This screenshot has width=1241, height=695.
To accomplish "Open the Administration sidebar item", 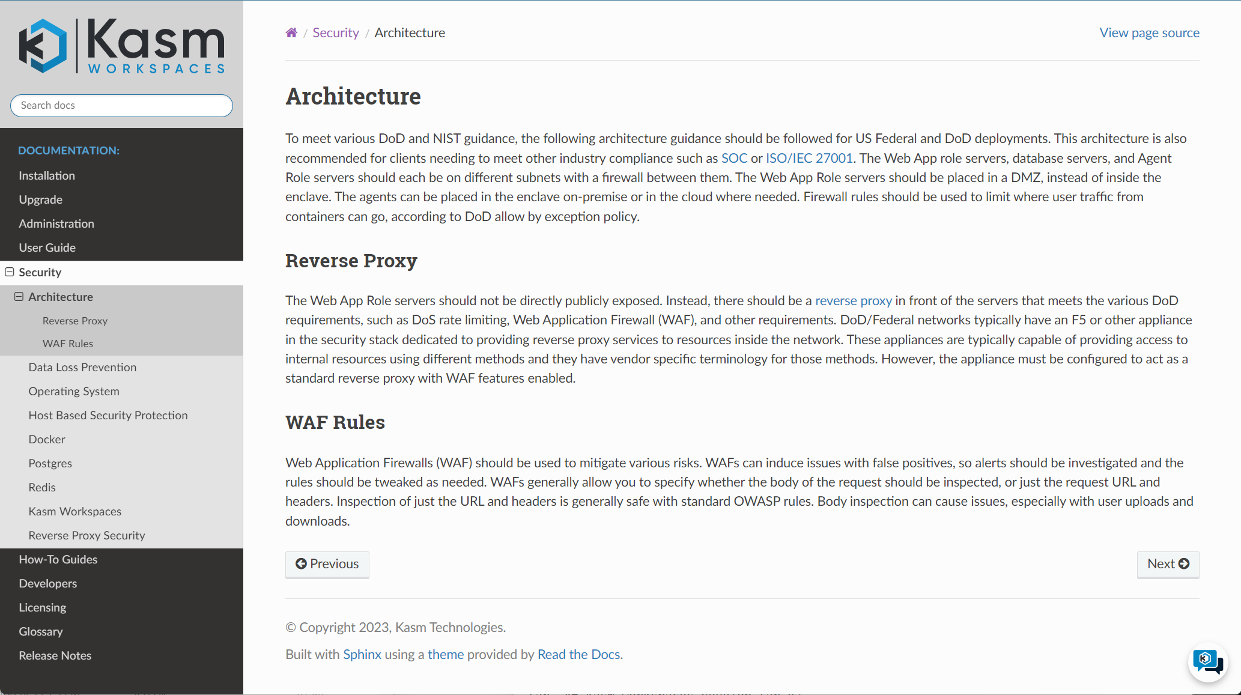I will point(56,223).
